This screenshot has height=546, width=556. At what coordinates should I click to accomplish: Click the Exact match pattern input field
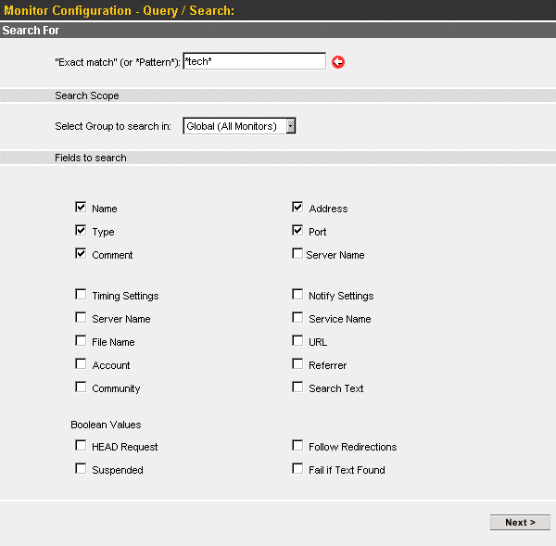coord(254,61)
